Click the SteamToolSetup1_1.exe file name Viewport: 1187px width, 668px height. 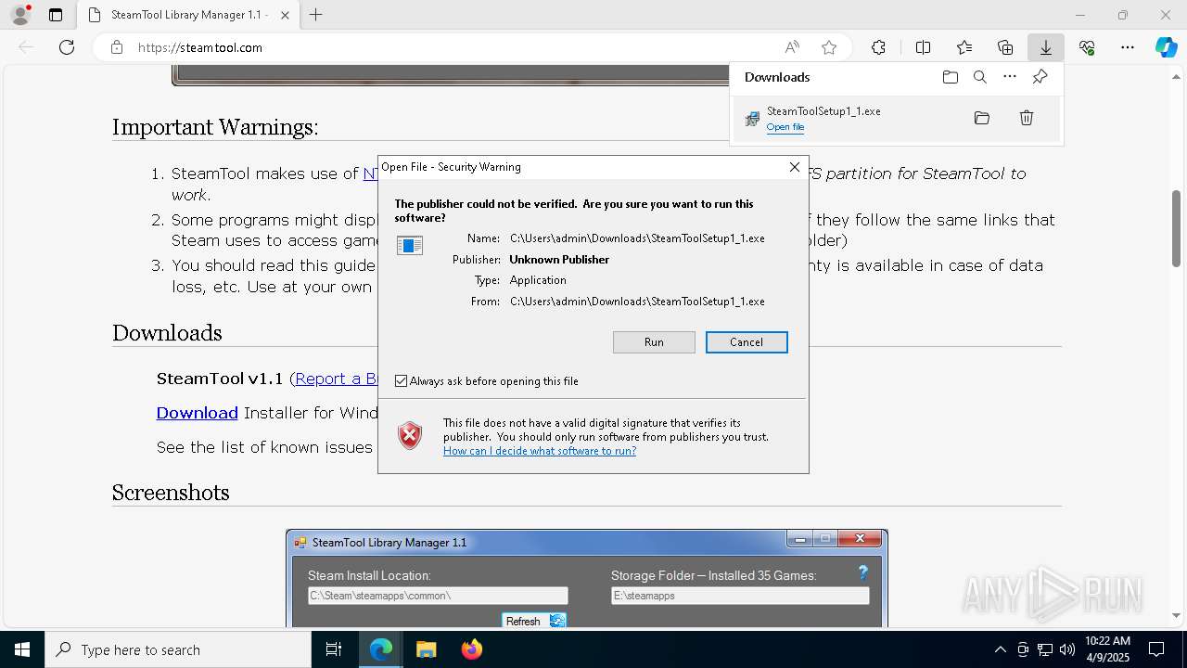(823, 111)
